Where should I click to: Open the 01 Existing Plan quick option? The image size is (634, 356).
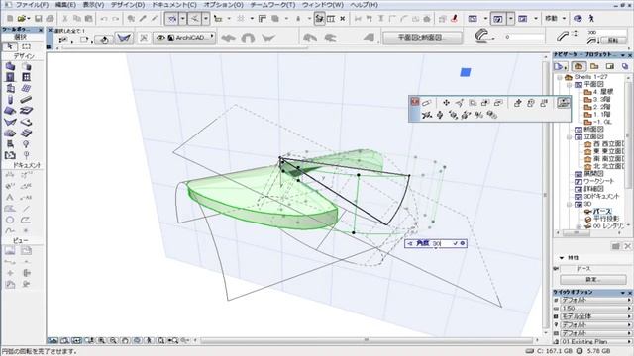[596, 341]
